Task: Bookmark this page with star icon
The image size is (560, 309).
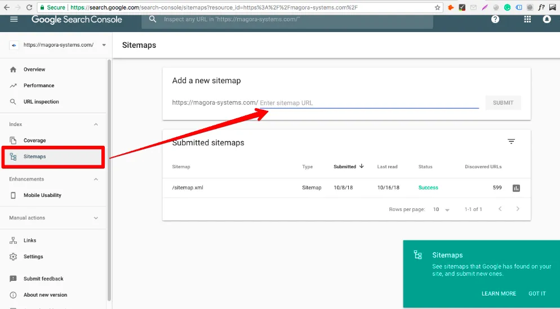Action: (x=437, y=7)
